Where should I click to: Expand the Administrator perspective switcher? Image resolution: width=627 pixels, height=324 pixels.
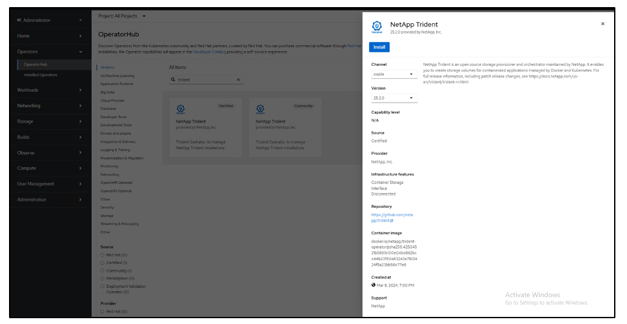point(50,20)
